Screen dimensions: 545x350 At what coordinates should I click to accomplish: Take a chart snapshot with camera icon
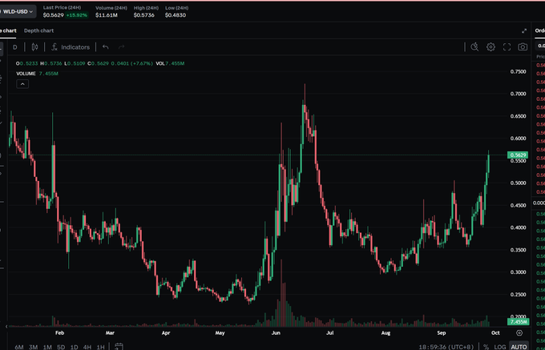(x=523, y=47)
